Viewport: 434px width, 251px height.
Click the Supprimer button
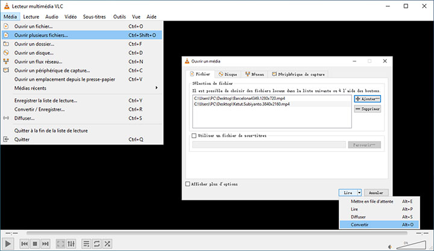[x=368, y=109]
